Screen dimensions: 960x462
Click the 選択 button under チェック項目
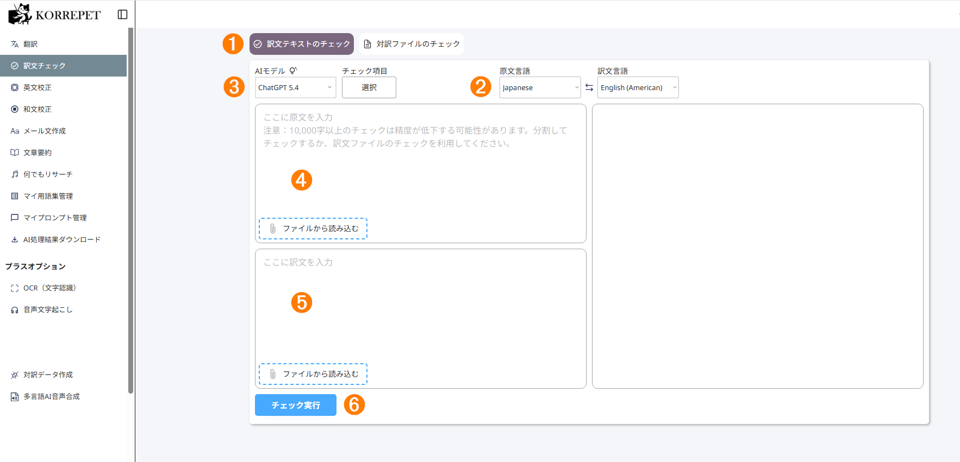(x=369, y=87)
